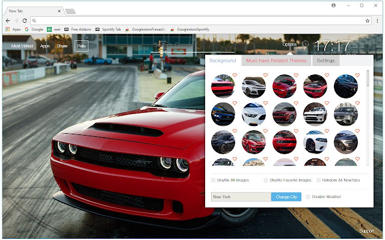Go back using the browser back arrow

point(8,21)
